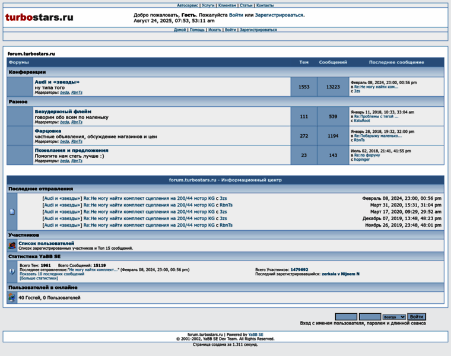Click the Искать navigation link
This screenshot has height=356, width=451.
pos(214,30)
